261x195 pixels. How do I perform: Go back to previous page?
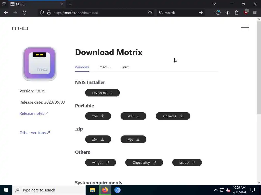(x=6, y=13)
